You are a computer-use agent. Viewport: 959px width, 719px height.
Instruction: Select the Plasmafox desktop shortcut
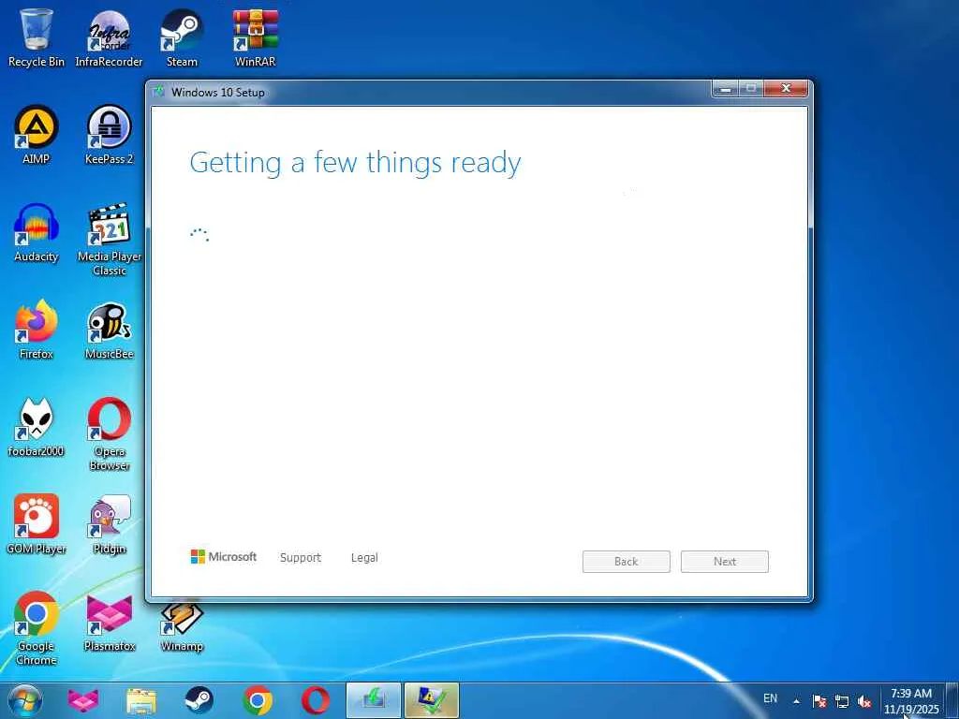pos(109,622)
